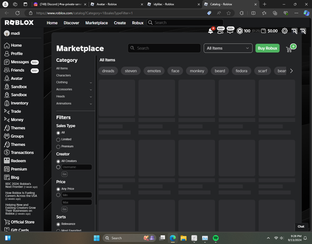
Task: Open the Roblox settings gear
Action: pos(285,31)
